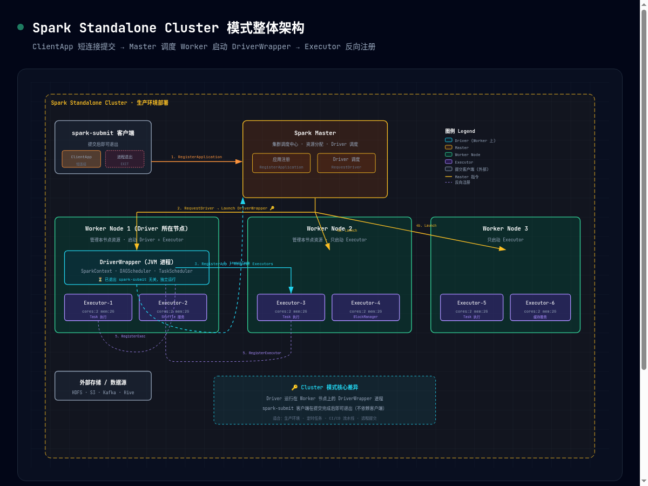Screen dimensions: 648x486
Task: Select the Executor-4 BlockManager node
Action: [366, 307]
